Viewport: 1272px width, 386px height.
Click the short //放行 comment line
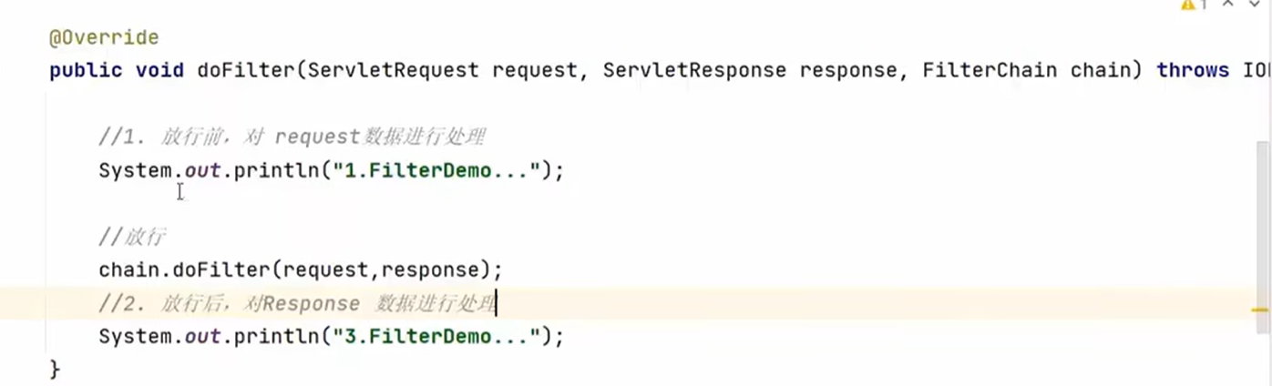tap(132, 238)
